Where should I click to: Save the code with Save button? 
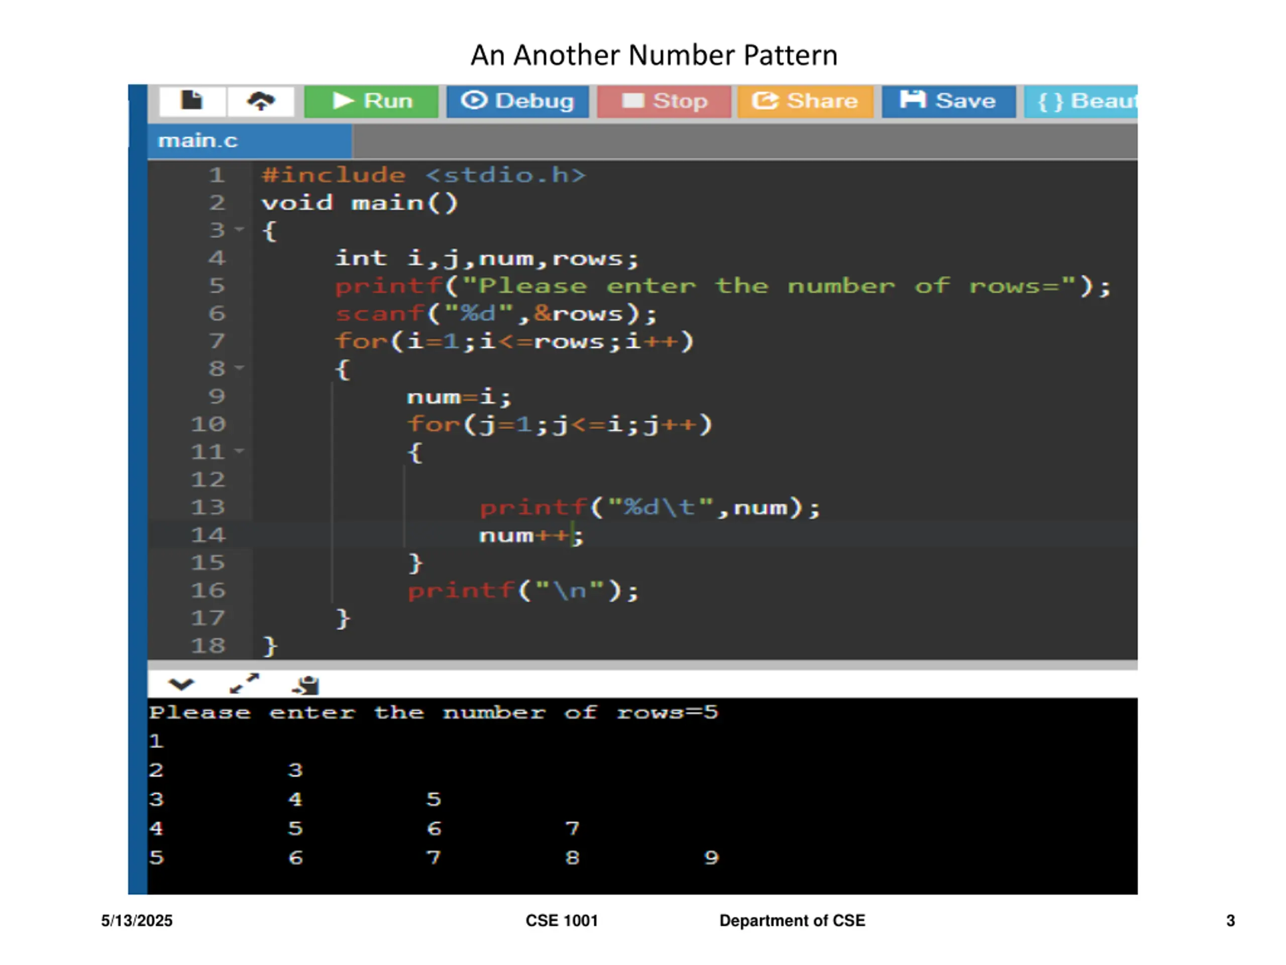949,101
